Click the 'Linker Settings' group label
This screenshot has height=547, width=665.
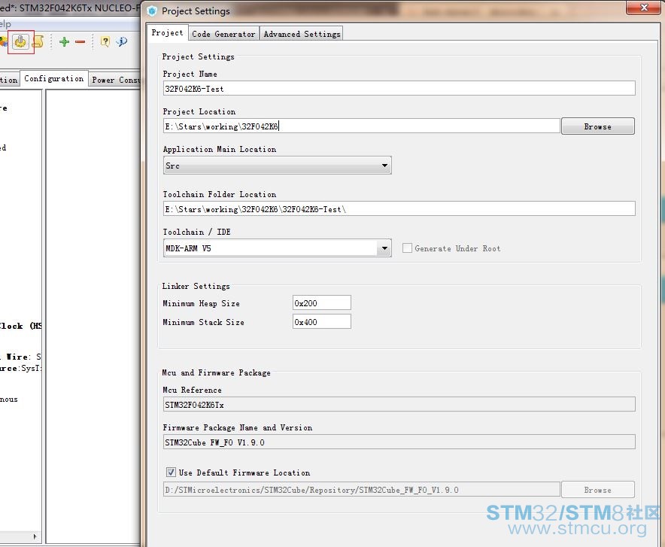196,286
